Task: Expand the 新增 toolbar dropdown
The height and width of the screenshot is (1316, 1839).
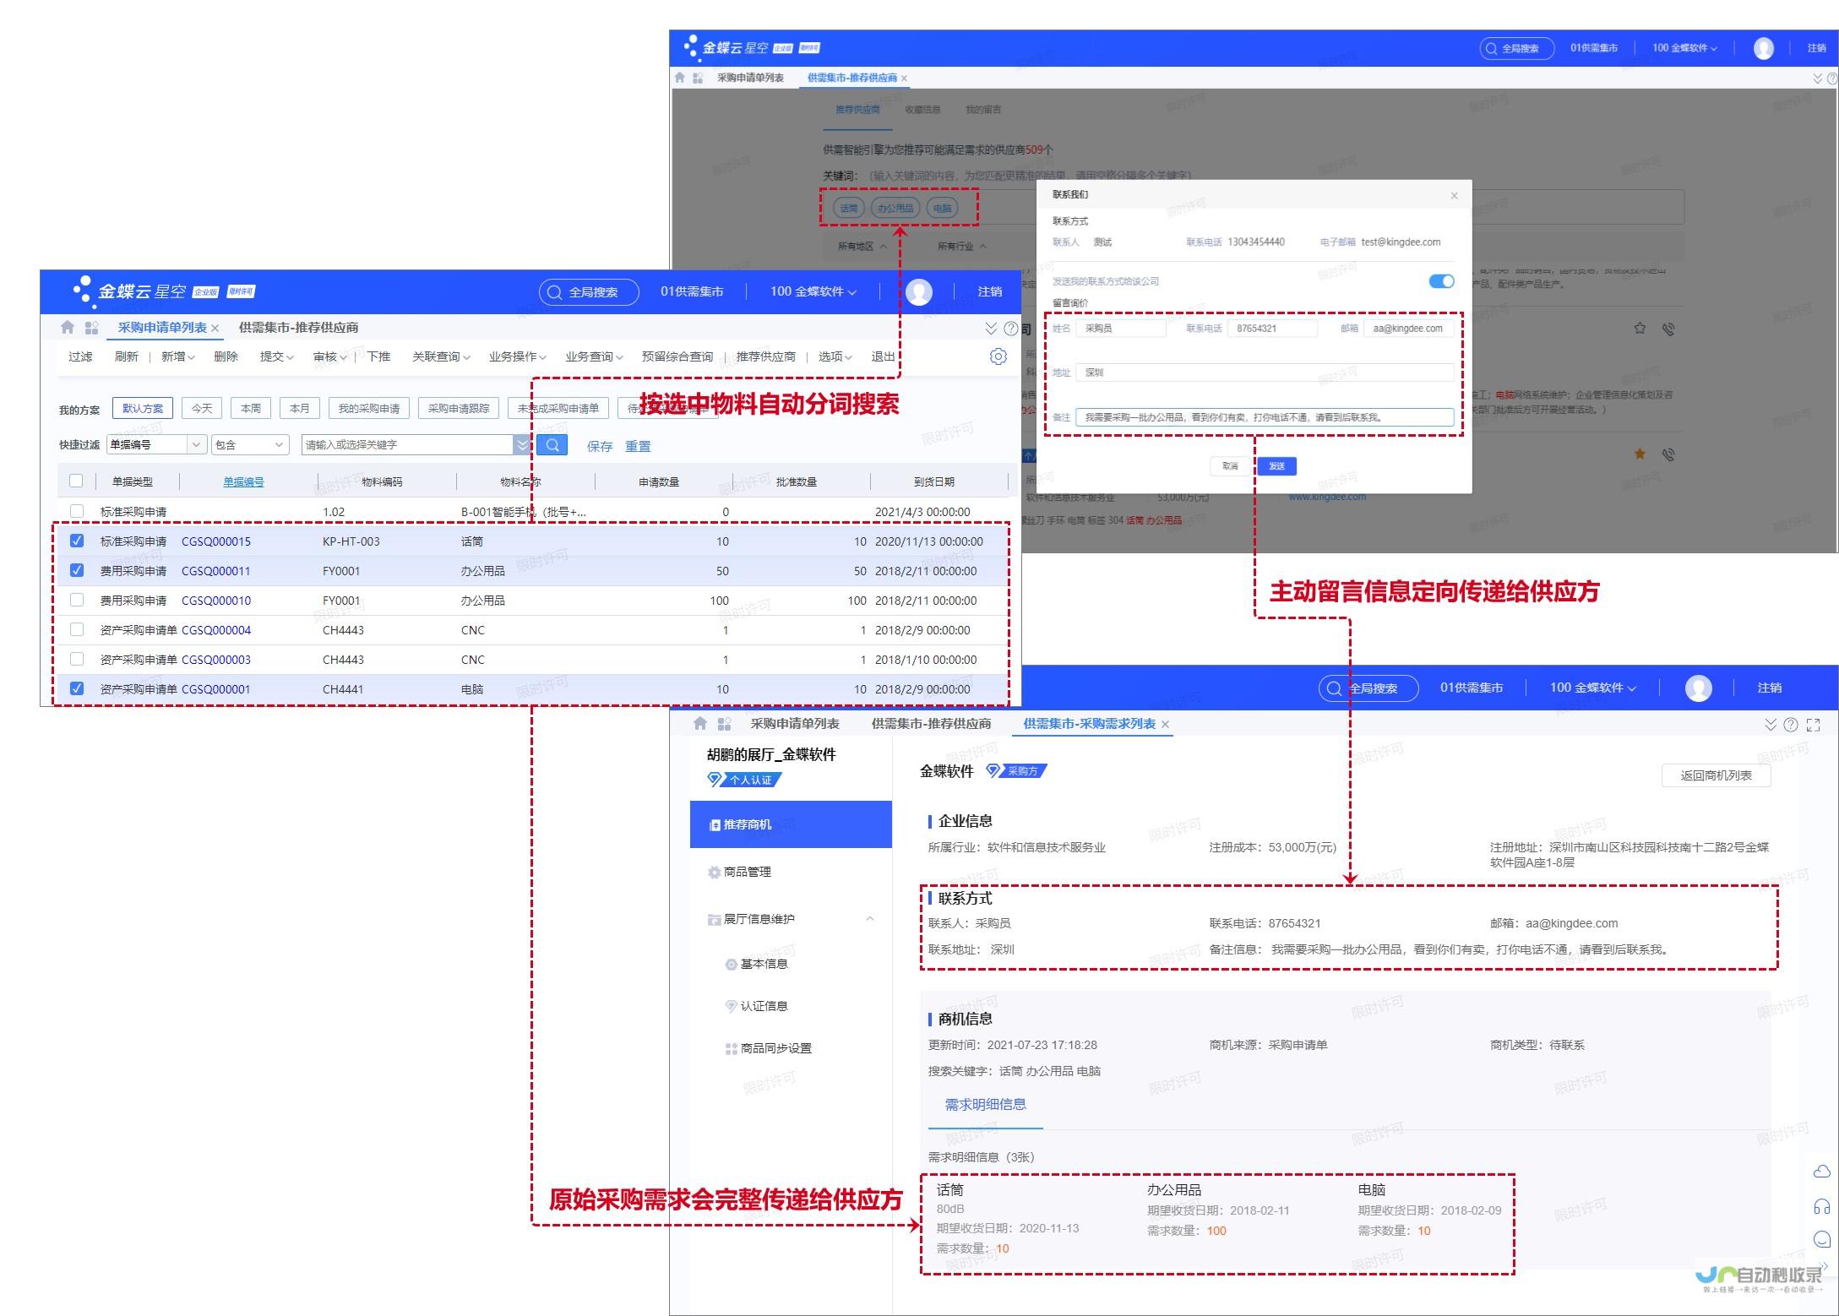Action: pos(177,356)
